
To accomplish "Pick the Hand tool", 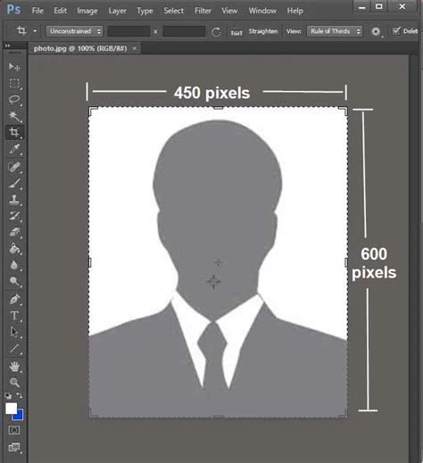I will (x=14, y=367).
